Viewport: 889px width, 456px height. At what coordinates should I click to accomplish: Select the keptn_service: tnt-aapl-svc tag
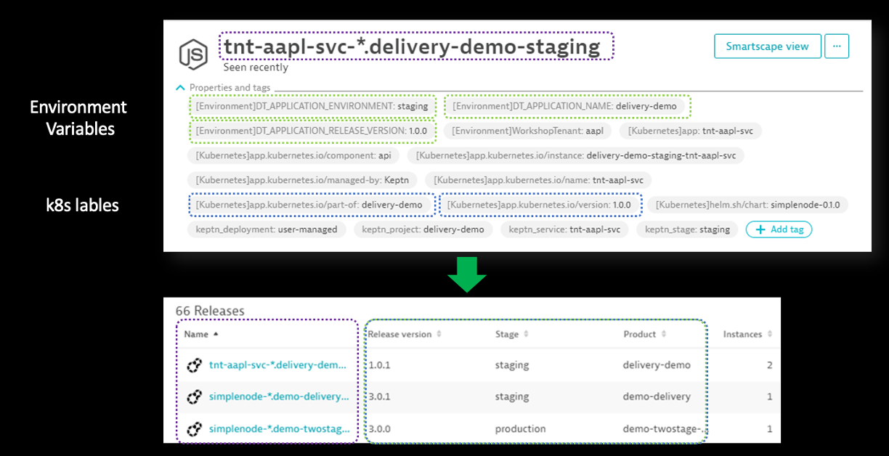(x=564, y=229)
